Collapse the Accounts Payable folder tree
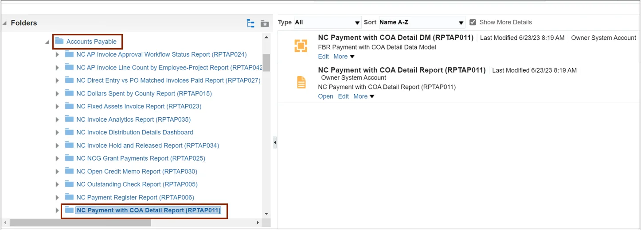Viewport: 641px width, 230px height. [x=47, y=42]
